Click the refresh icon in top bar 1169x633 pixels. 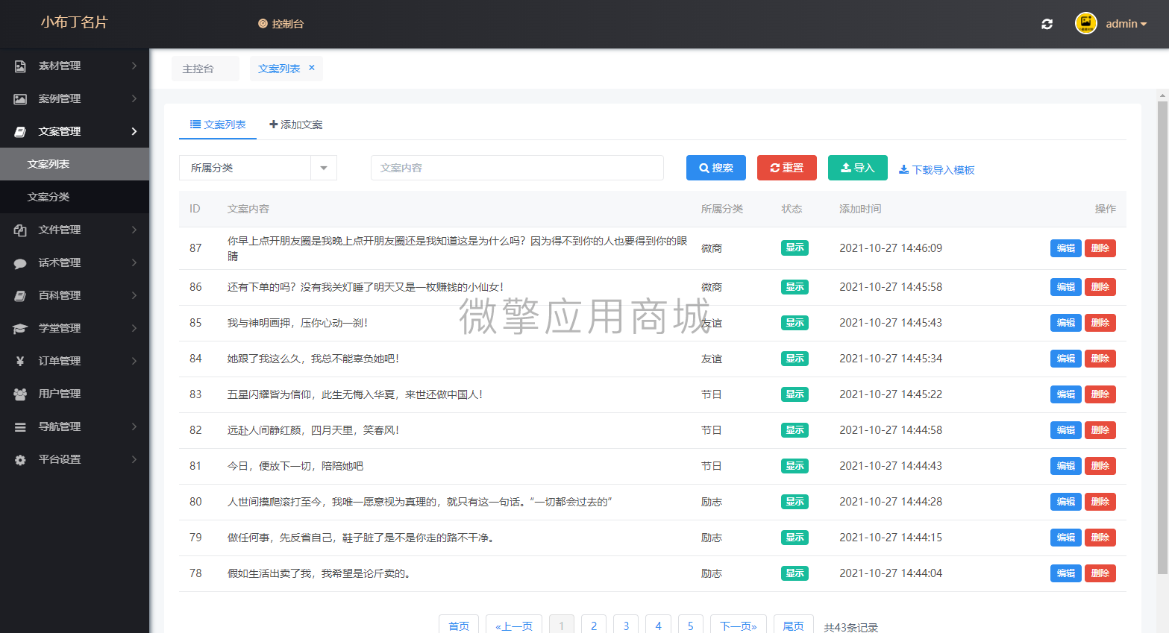click(1047, 24)
